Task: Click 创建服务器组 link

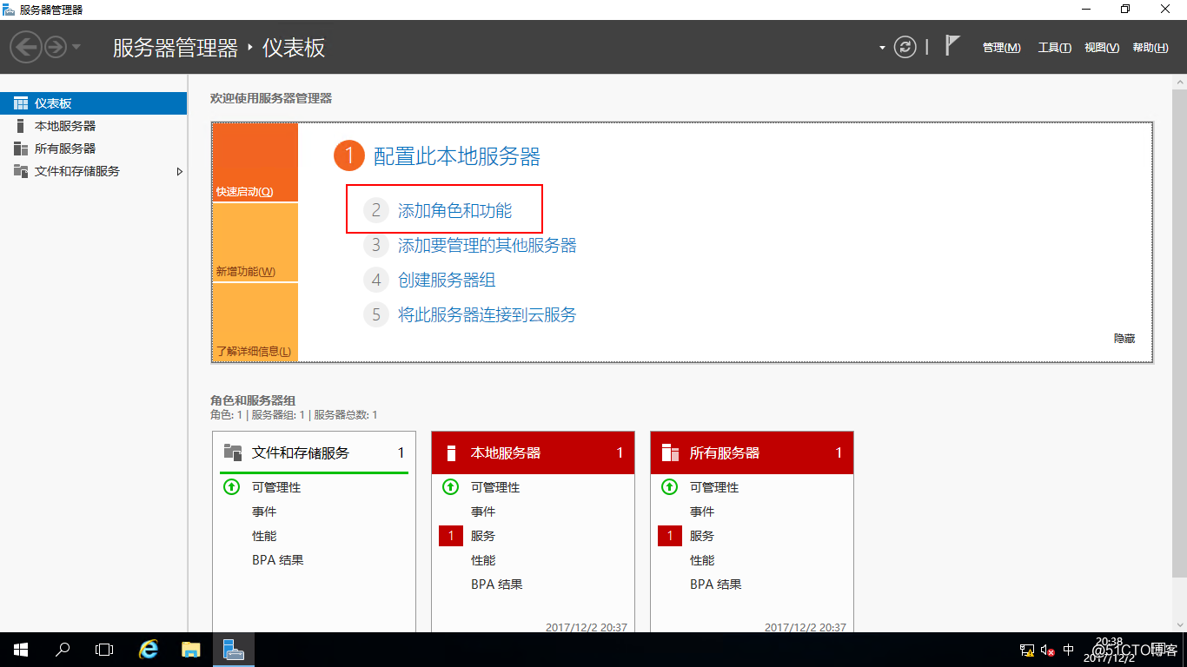Action: [x=447, y=280]
